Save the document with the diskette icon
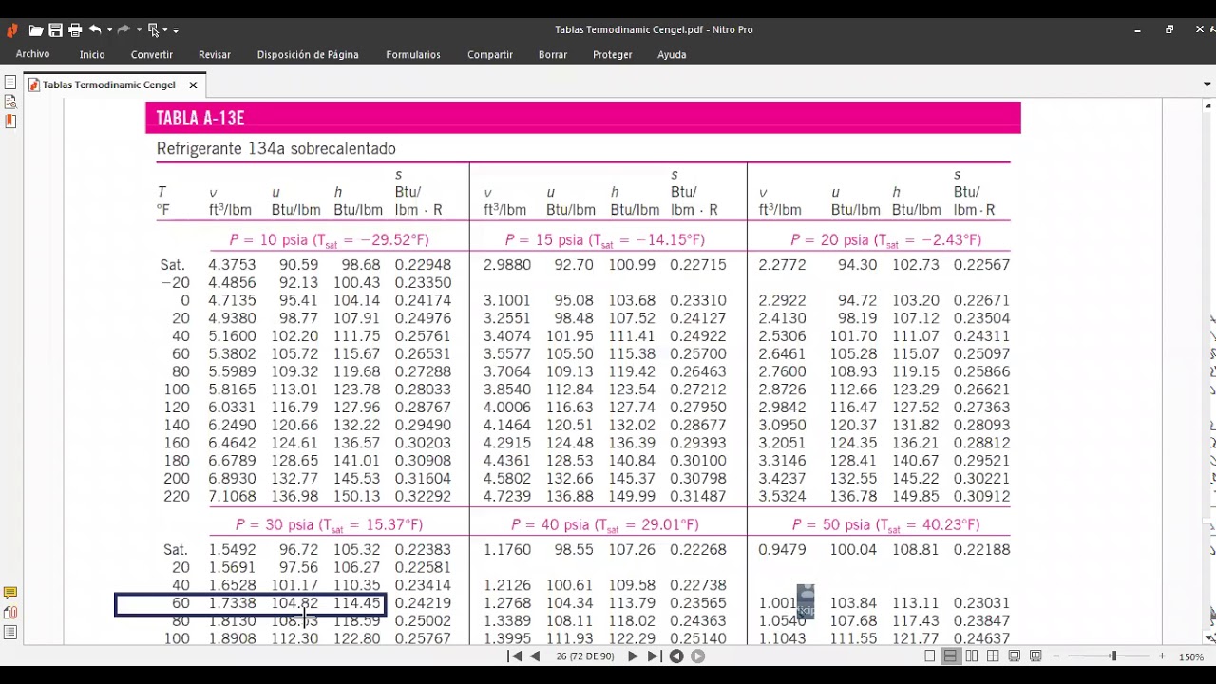 tap(55, 30)
